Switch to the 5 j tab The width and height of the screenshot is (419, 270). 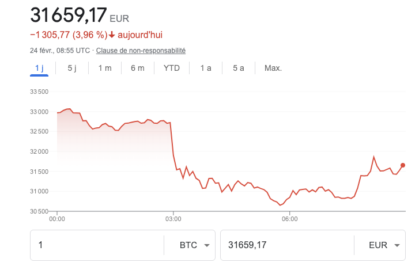tap(72, 68)
